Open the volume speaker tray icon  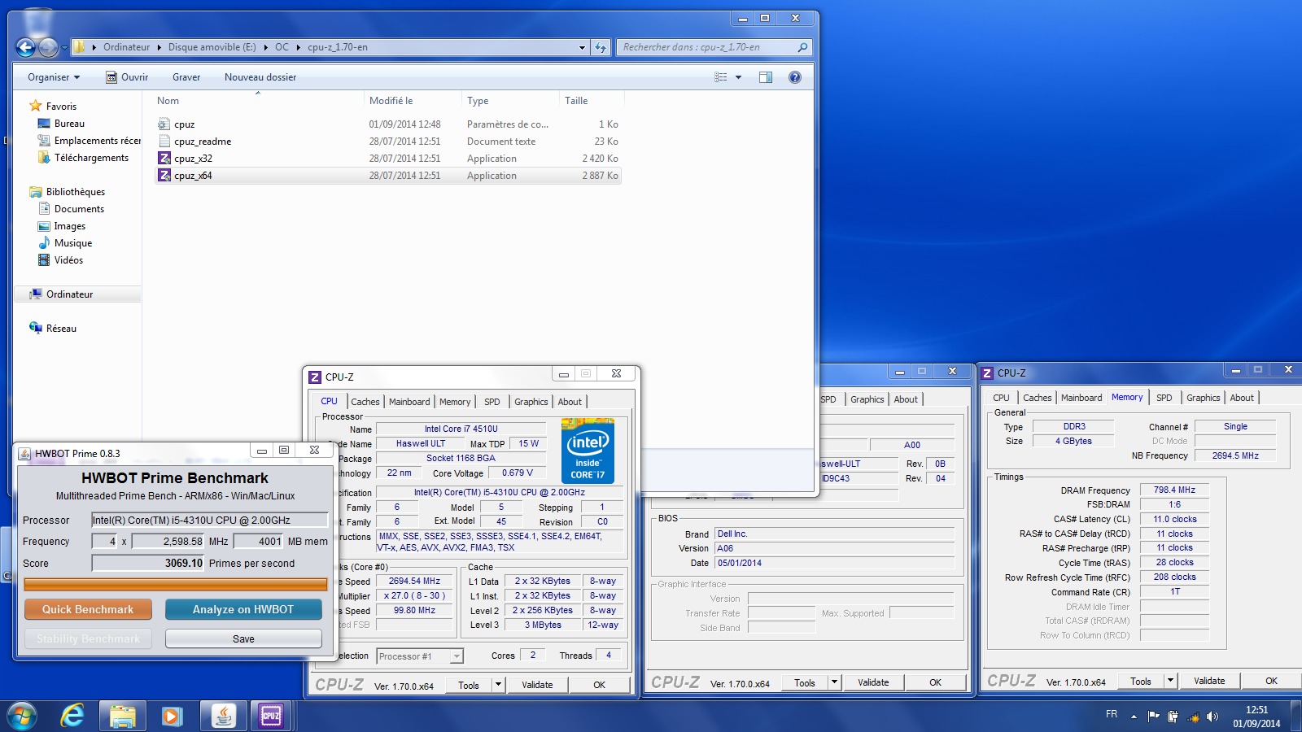1212,717
